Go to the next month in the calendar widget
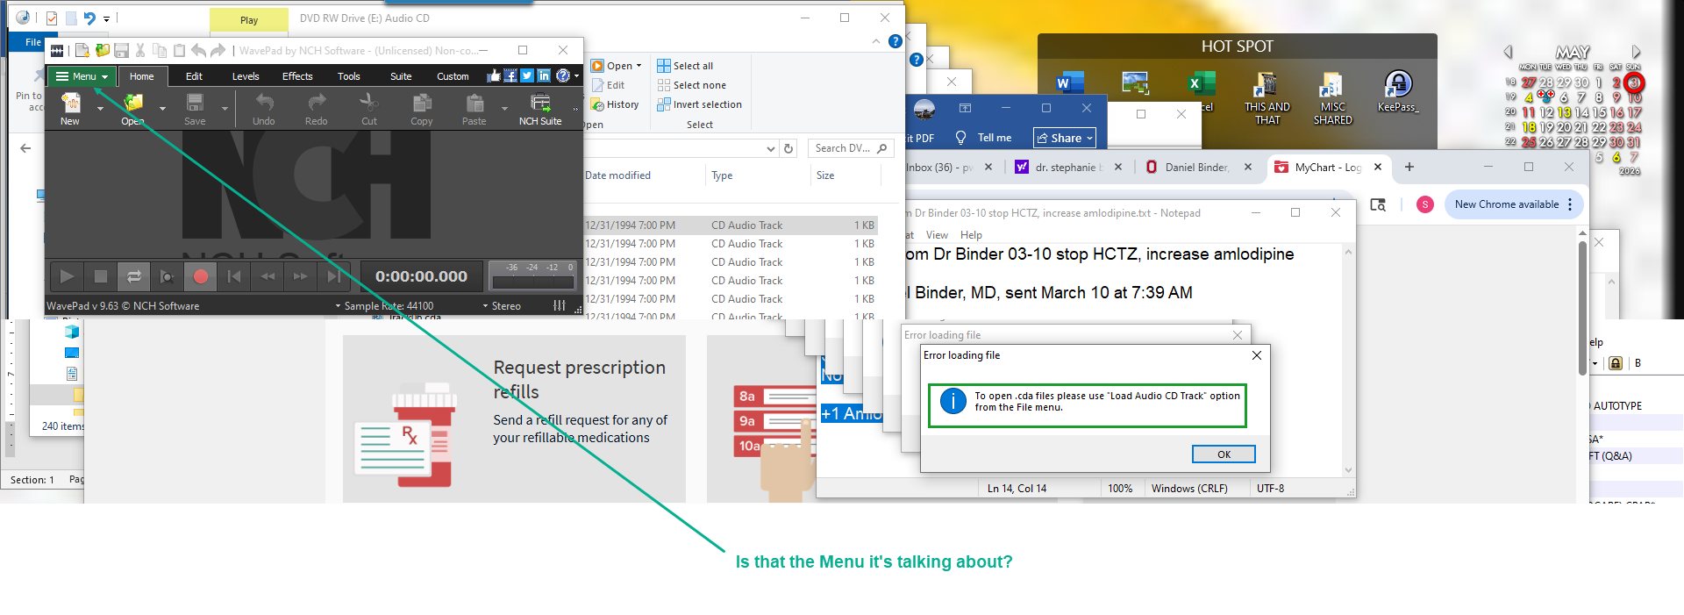1684x615 pixels. tap(1636, 52)
